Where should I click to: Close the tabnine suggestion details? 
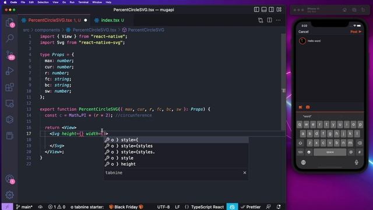245,173
